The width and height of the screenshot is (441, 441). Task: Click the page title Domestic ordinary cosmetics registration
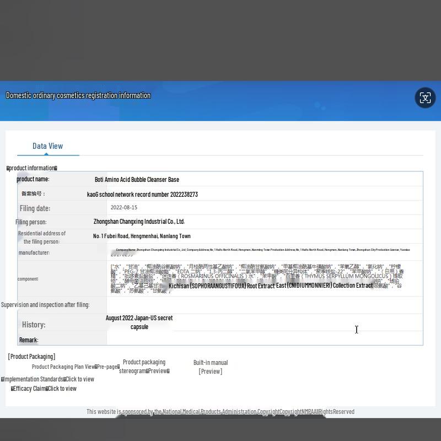(x=78, y=95)
